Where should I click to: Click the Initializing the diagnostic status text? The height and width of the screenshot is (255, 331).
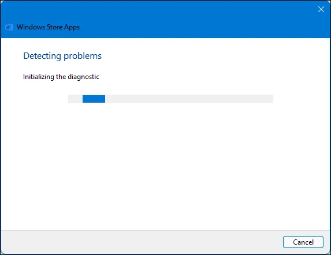[x=61, y=77]
